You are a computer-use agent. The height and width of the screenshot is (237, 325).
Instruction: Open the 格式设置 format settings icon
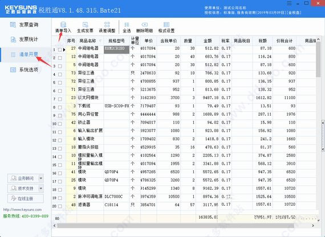(166, 24)
